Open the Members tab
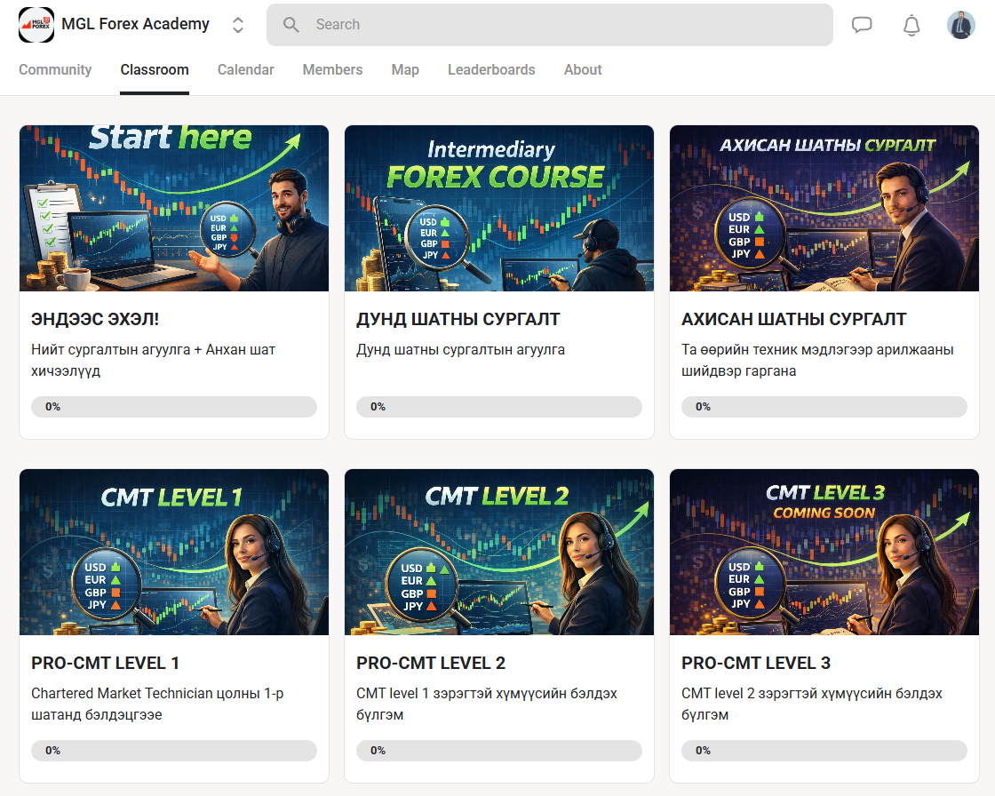 pos(332,69)
